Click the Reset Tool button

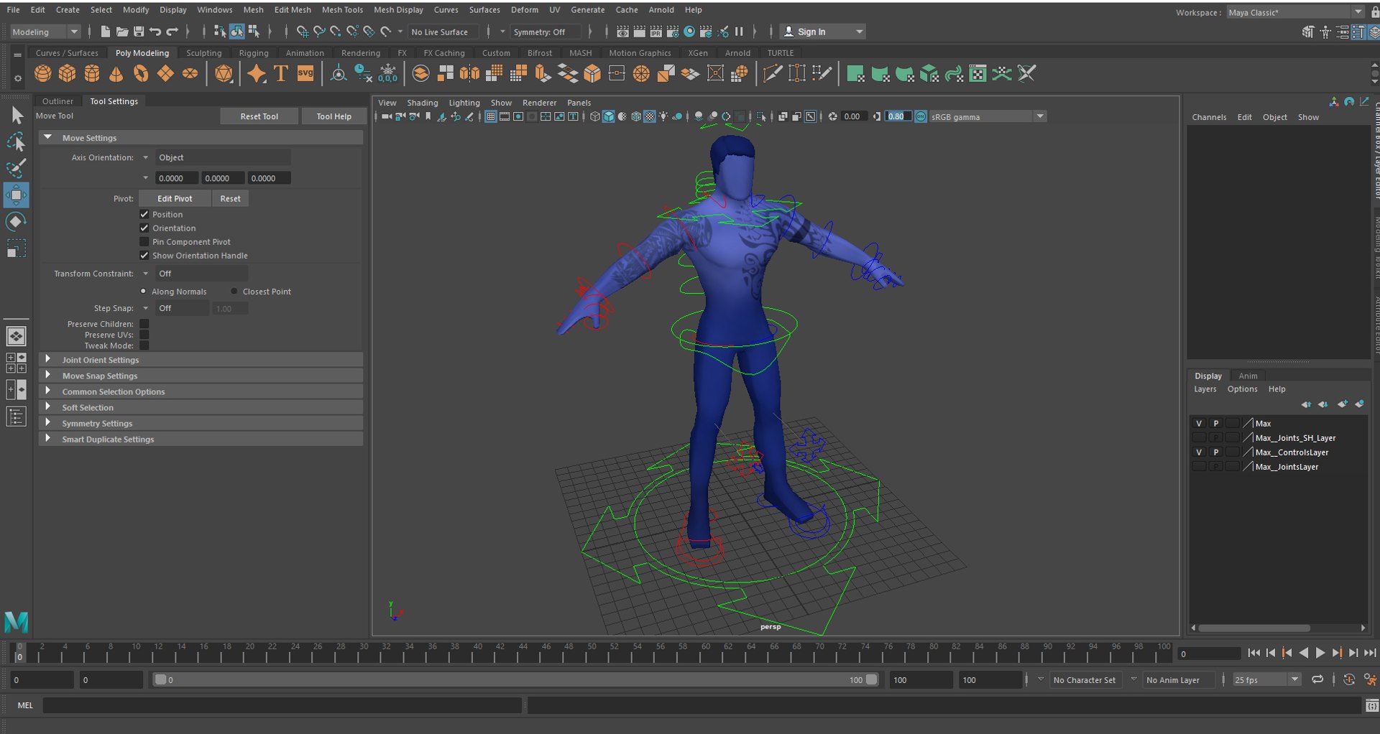click(259, 116)
